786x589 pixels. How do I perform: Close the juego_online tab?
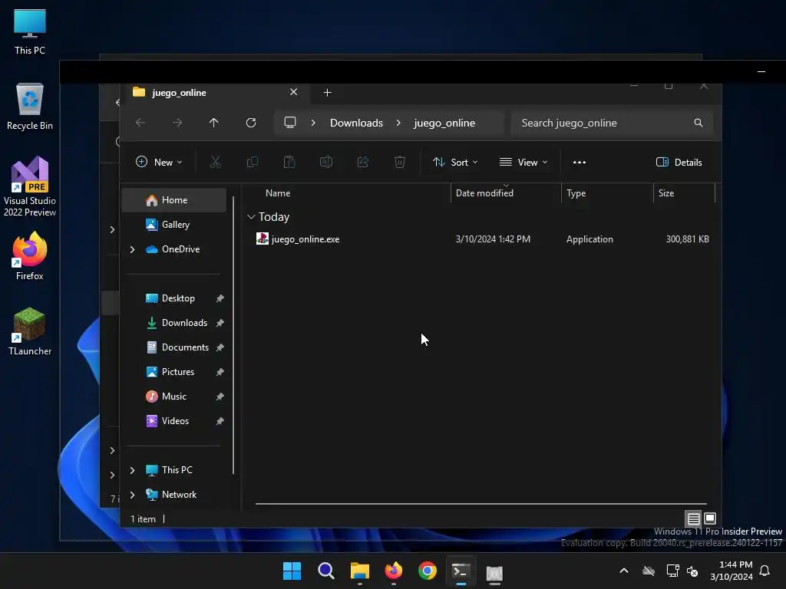294,92
